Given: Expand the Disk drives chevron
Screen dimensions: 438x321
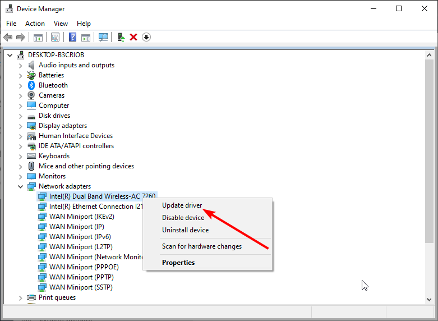Looking at the screenshot, I should [20, 116].
